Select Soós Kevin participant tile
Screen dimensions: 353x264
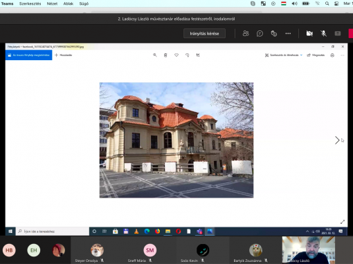(x=203, y=250)
